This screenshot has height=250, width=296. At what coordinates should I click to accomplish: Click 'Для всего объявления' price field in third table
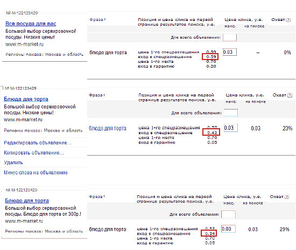point(228,214)
